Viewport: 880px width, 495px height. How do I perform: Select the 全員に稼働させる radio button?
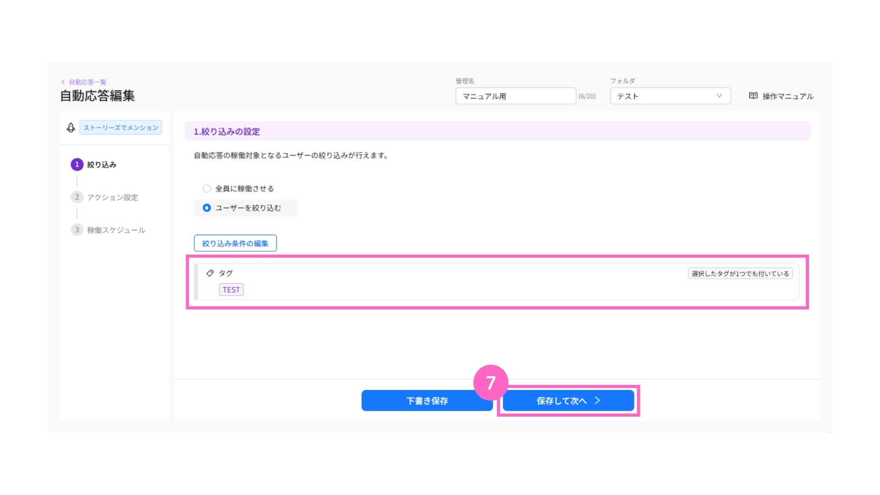(207, 188)
